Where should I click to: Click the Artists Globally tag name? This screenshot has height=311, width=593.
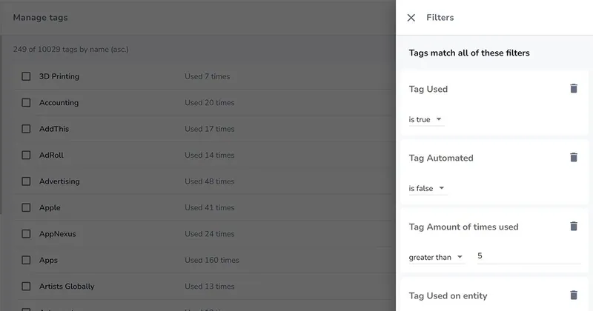[67, 287]
